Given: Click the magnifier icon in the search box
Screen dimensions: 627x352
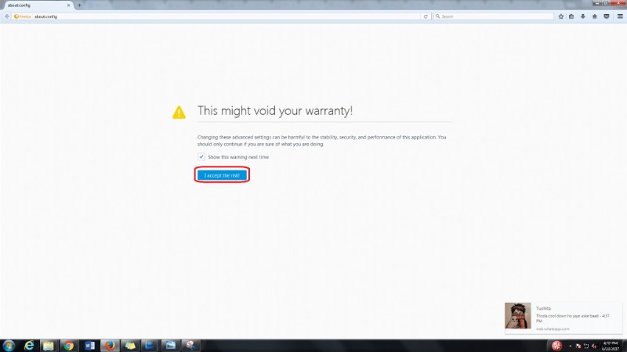Looking at the screenshot, I should pos(438,16).
